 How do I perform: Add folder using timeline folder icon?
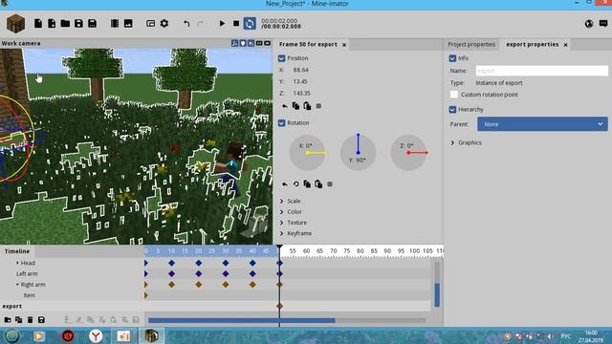pos(8,320)
